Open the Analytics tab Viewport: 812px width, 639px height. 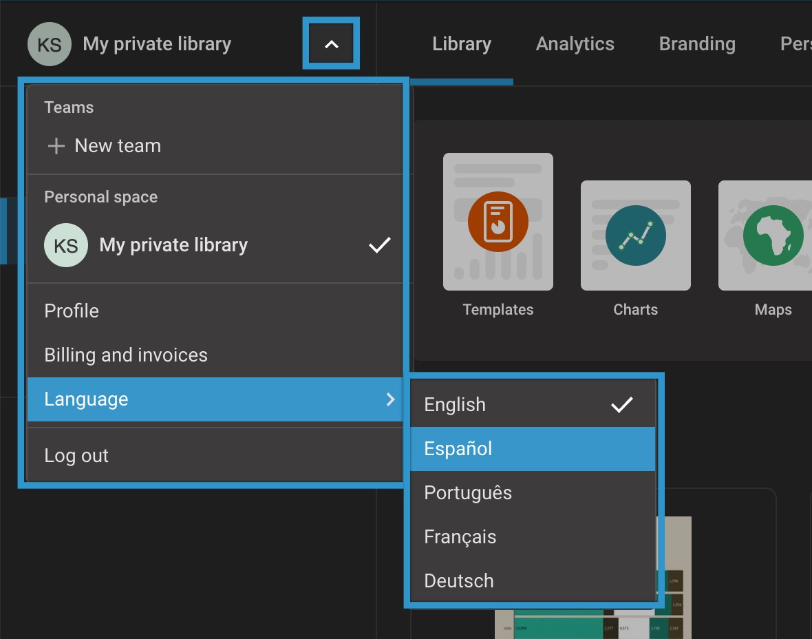click(575, 44)
